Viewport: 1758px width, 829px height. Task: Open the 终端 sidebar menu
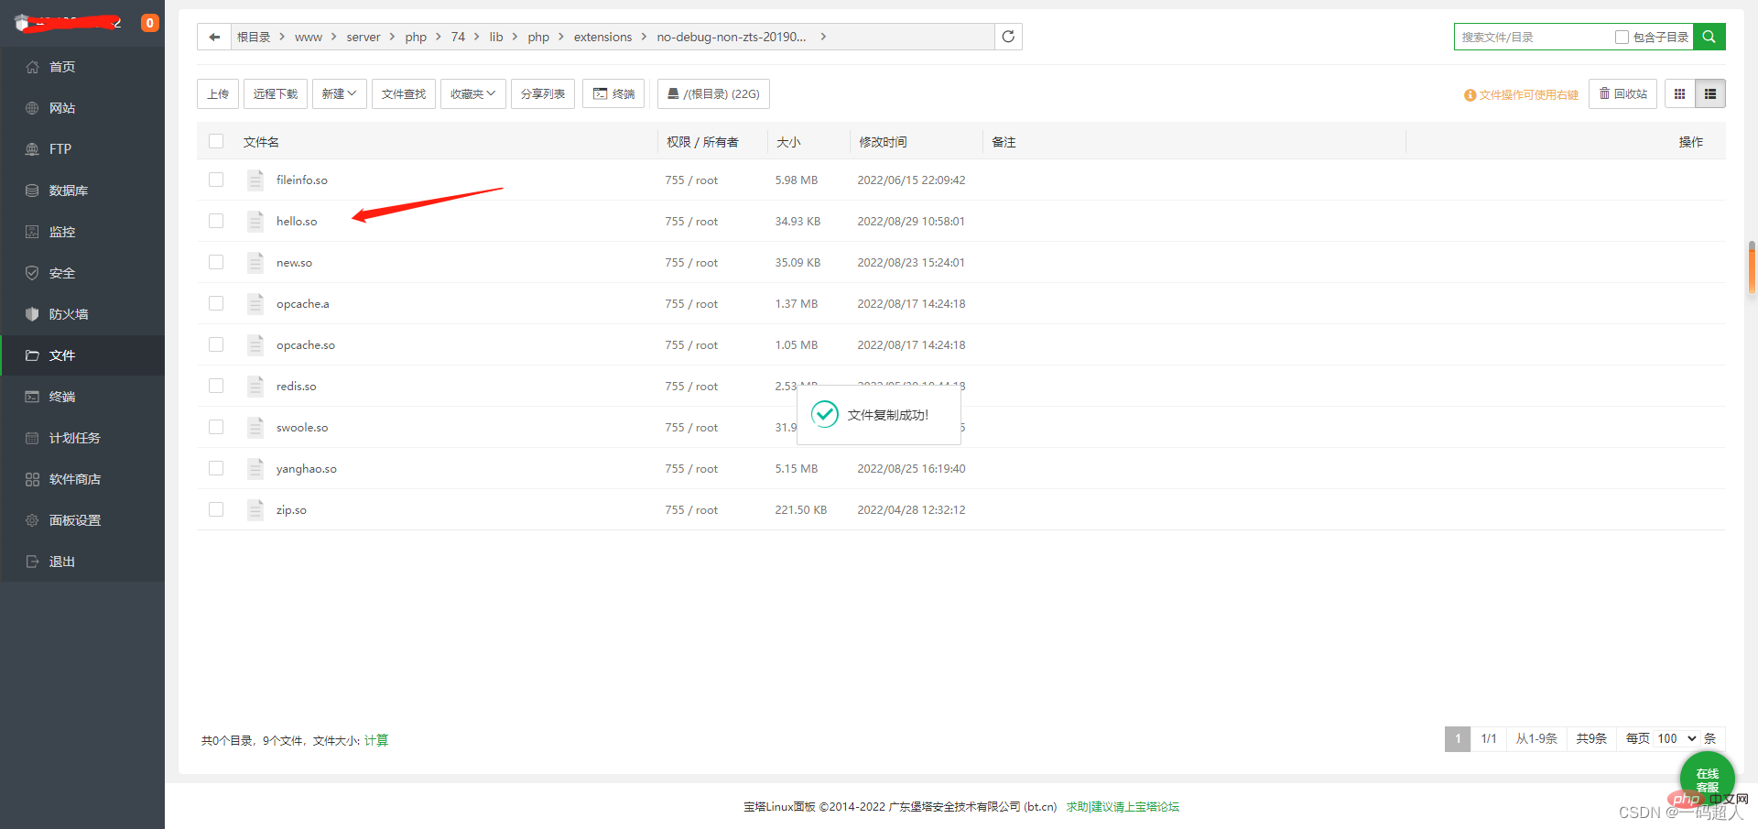[x=82, y=397]
